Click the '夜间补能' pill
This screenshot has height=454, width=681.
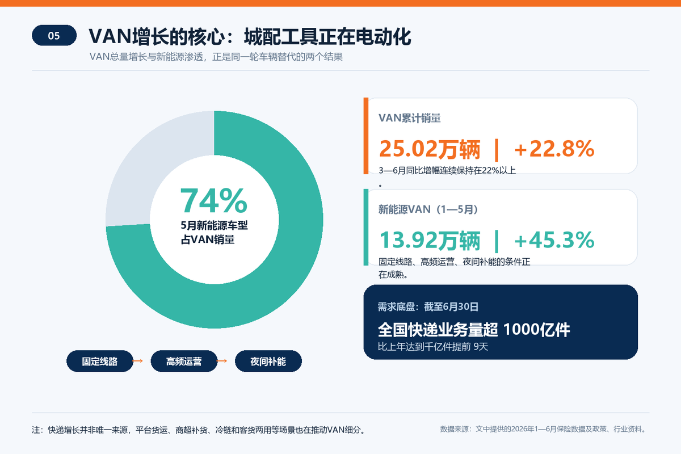click(268, 361)
